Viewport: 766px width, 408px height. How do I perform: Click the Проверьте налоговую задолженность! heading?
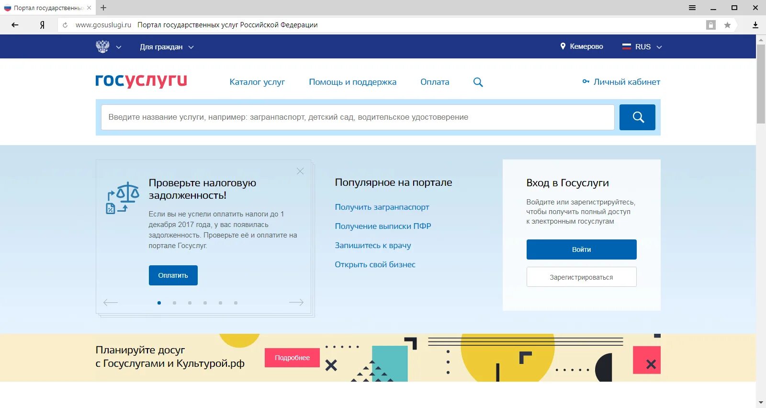[x=203, y=189]
